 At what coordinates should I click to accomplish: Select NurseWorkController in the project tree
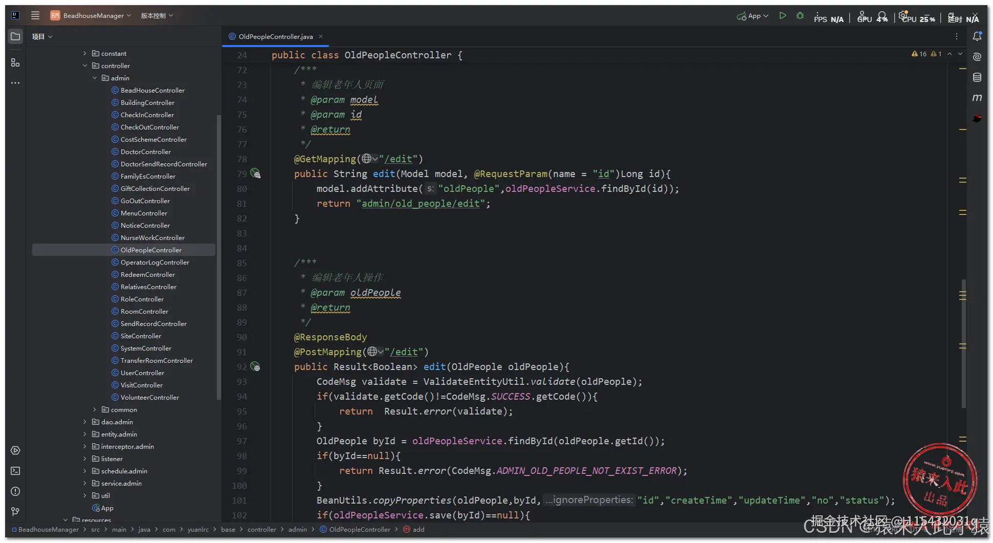coord(152,237)
